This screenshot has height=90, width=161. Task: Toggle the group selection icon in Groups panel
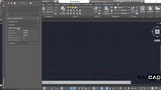coord(137,13)
